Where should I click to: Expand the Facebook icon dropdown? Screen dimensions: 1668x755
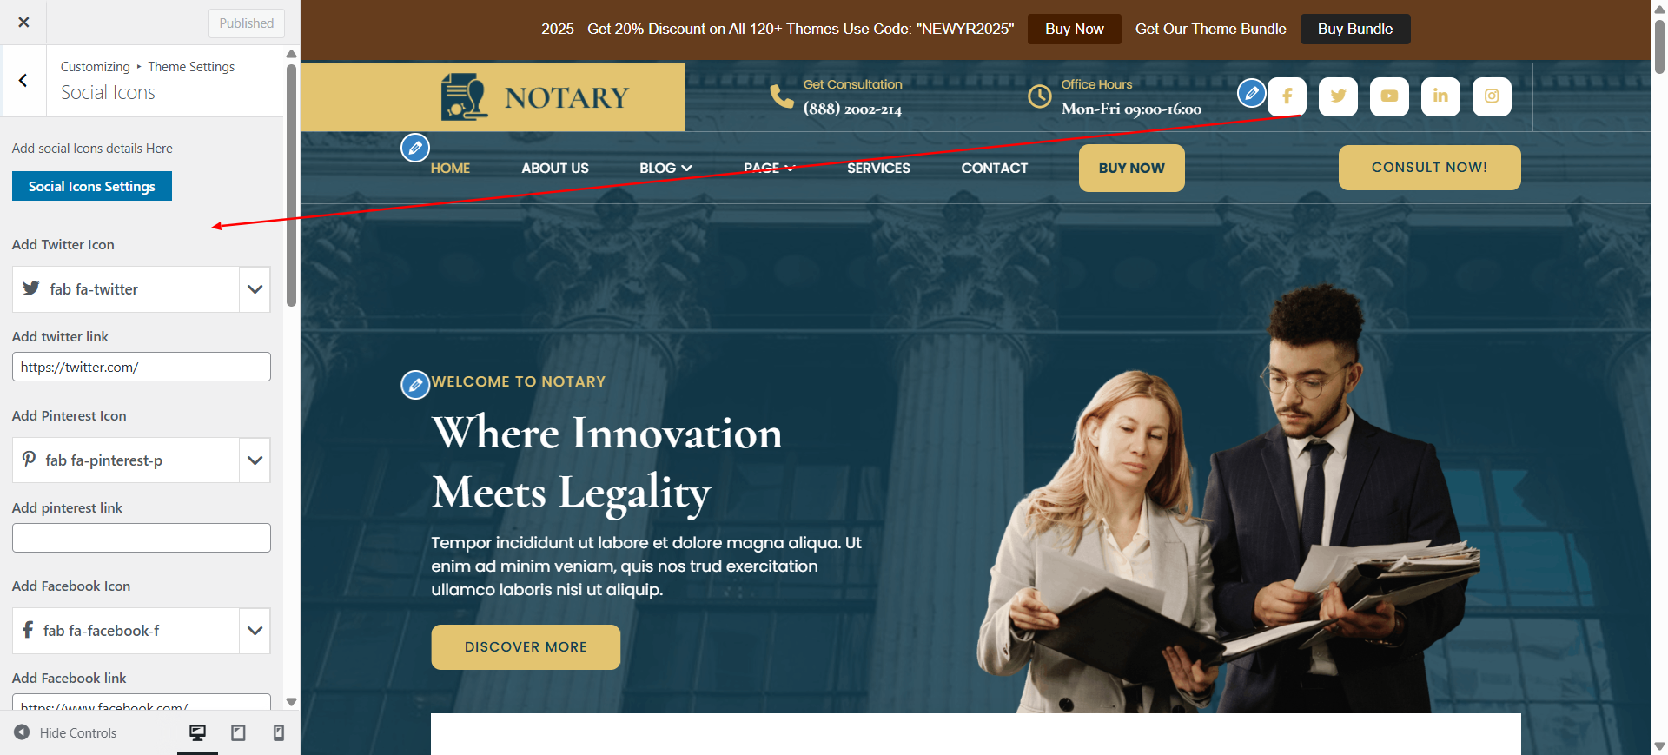(255, 631)
